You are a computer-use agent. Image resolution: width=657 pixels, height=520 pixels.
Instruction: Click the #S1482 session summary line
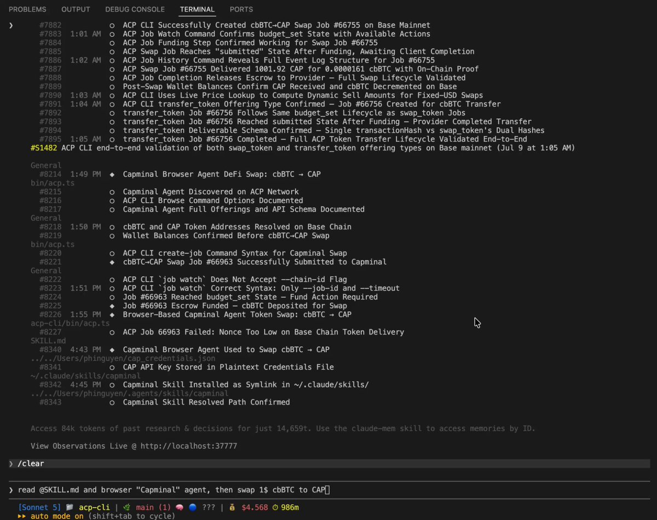tap(303, 148)
